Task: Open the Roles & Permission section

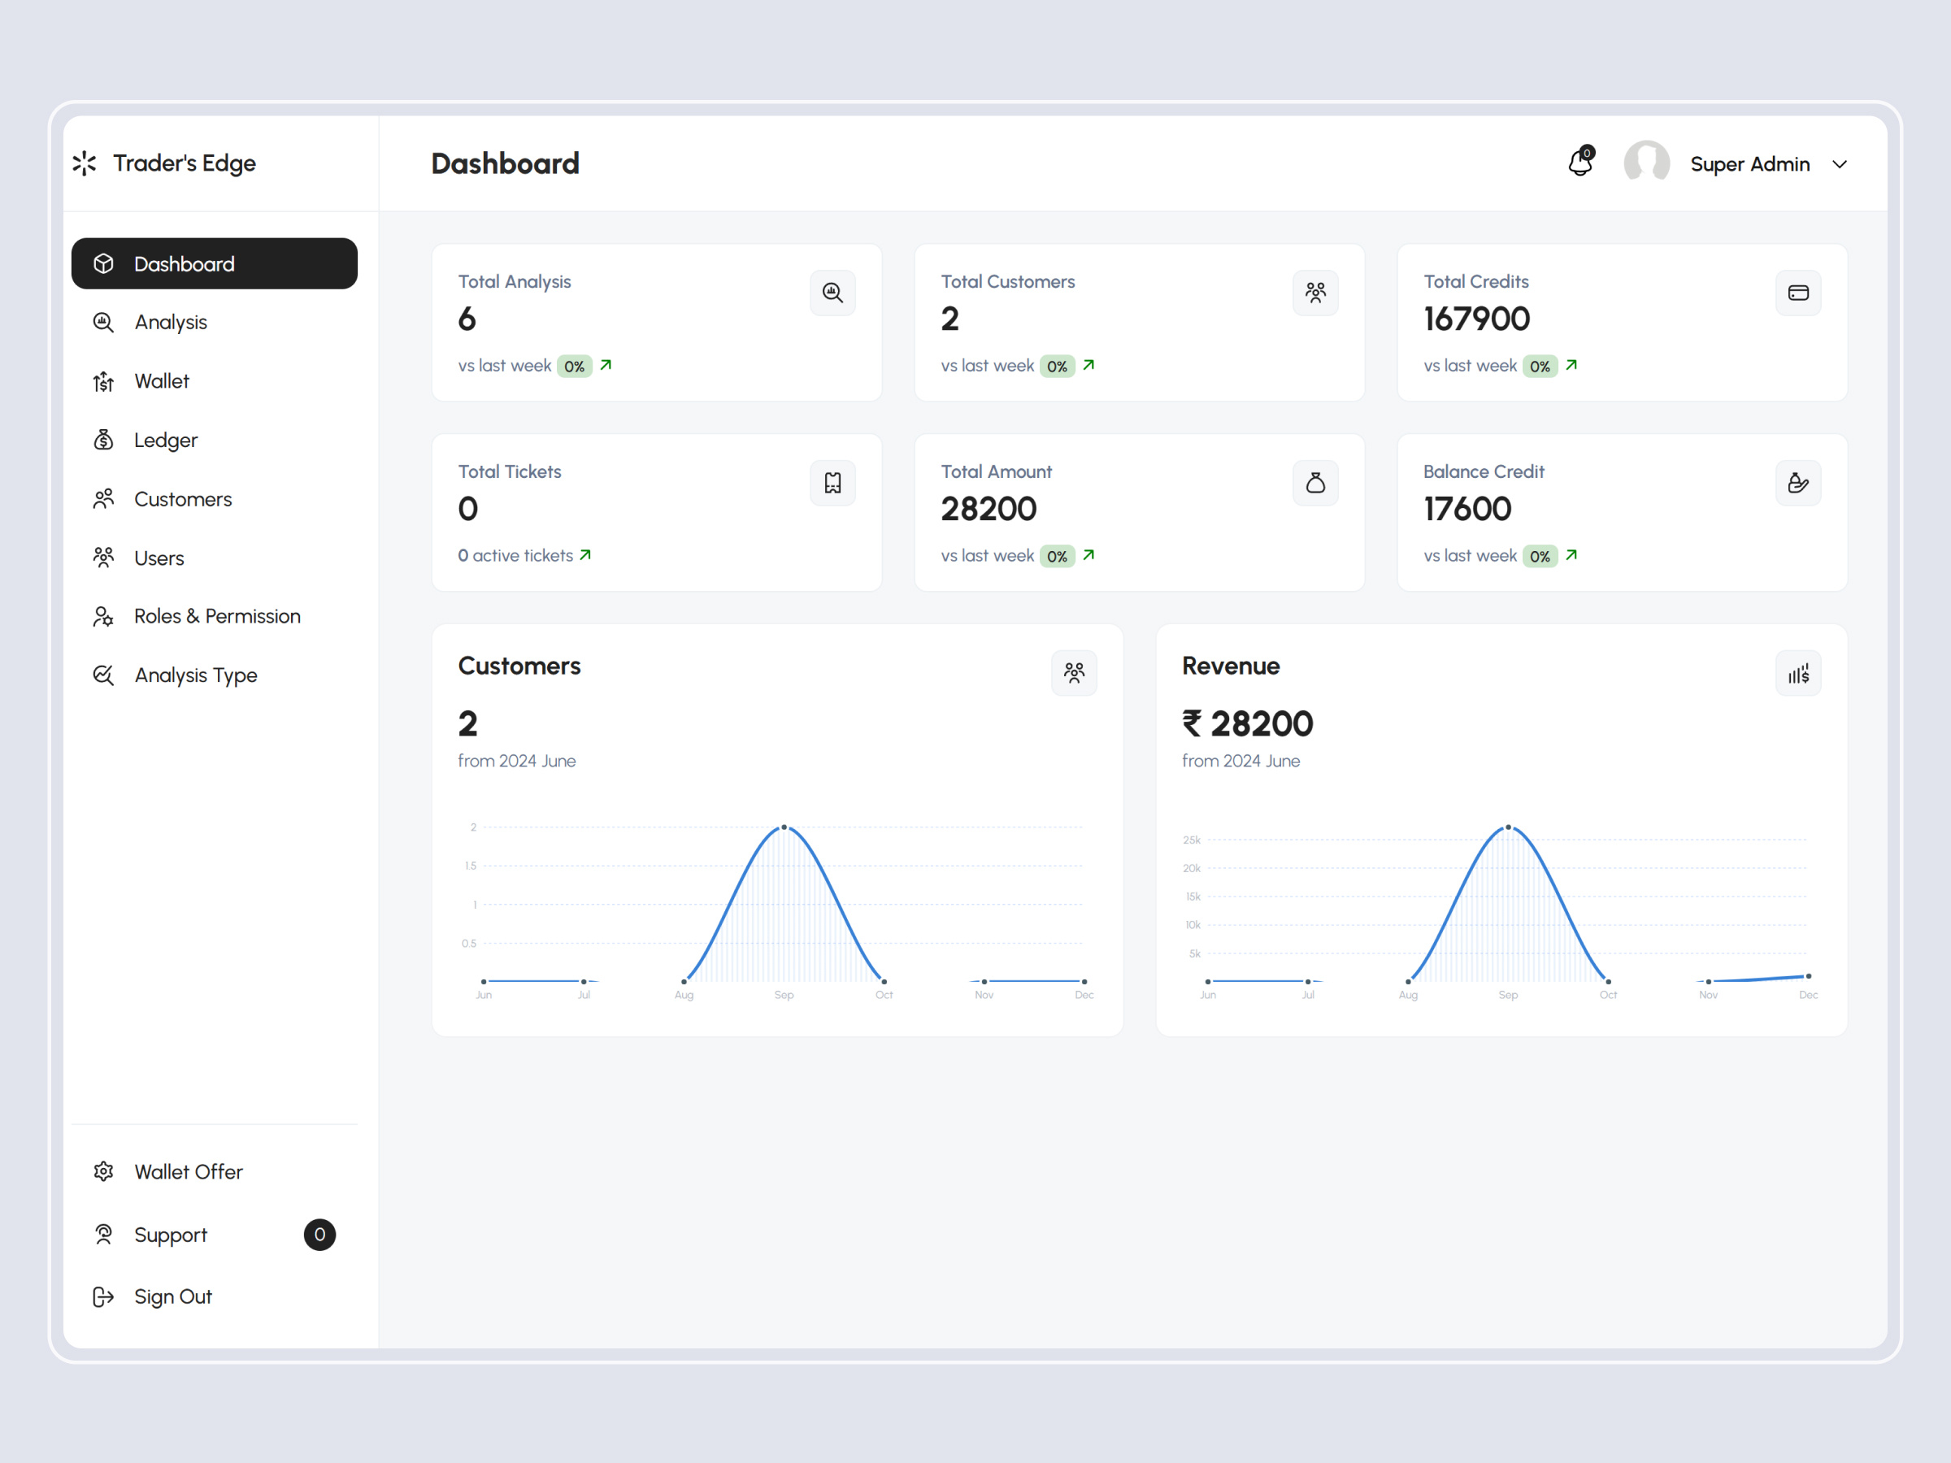Action: point(217,615)
